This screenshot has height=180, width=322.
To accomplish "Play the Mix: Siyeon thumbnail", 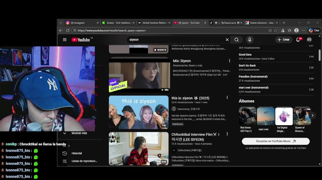I will click(139, 75).
